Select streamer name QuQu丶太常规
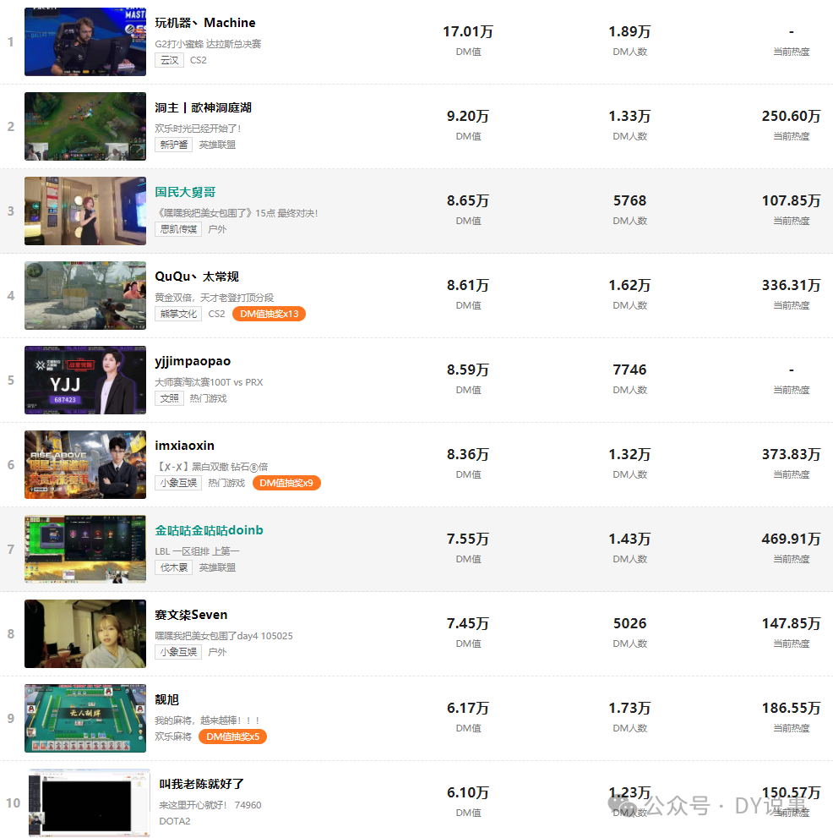 pyautogui.click(x=197, y=277)
